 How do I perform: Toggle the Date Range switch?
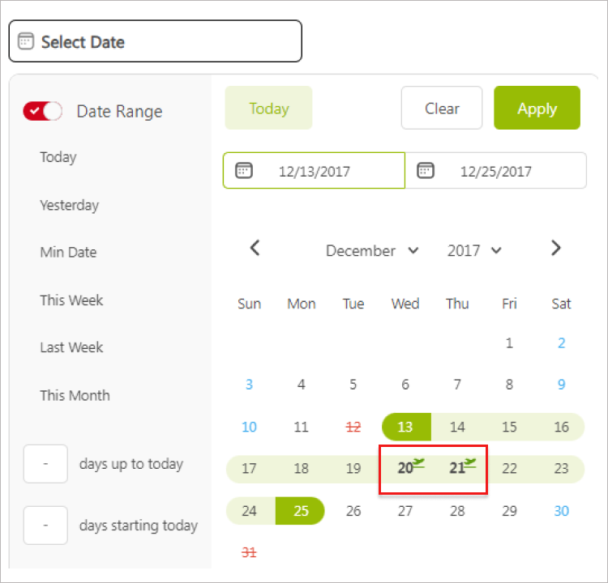coord(43,112)
